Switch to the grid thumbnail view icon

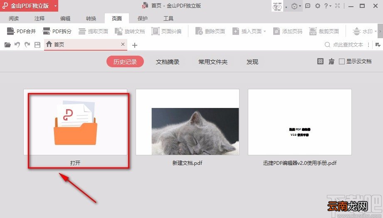click(320, 61)
